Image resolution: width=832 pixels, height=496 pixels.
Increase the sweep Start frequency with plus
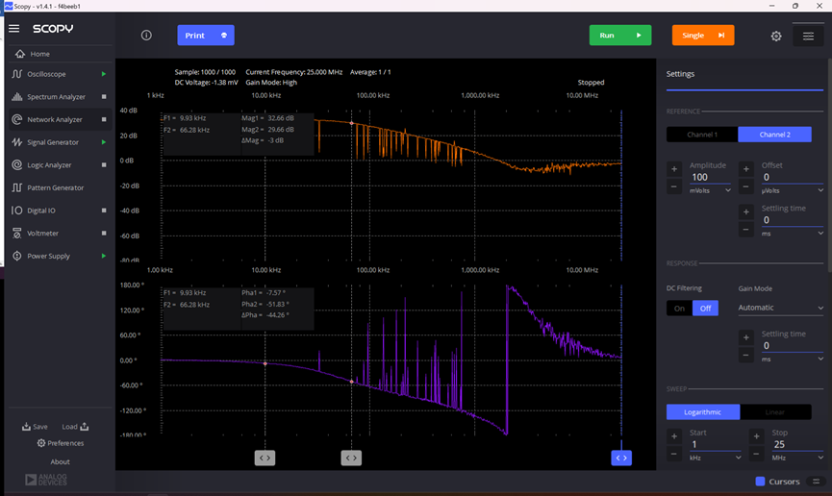coord(674,436)
